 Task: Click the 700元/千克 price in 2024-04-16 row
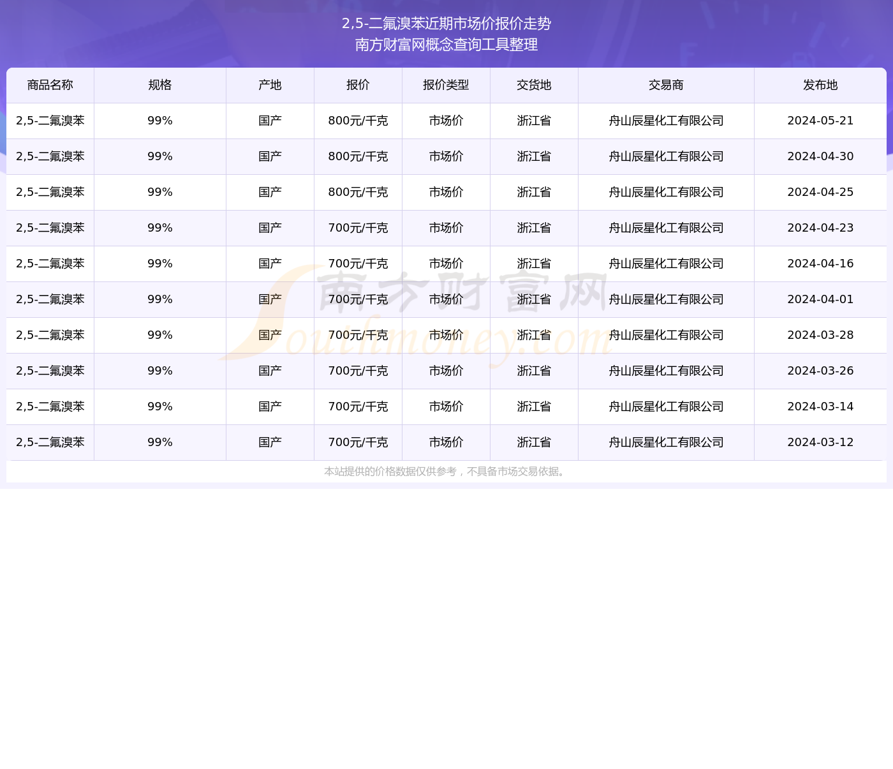click(x=358, y=264)
